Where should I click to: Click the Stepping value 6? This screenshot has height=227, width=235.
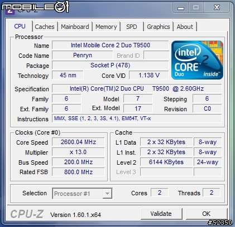click(x=207, y=98)
